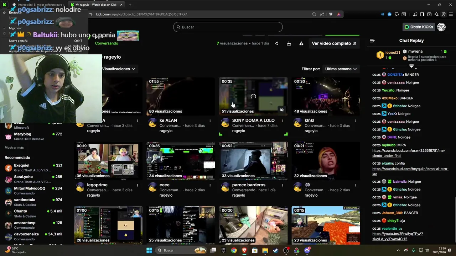The width and height of the screenshot is (456, 256).
Task: Click the share icon next to visualizaciones
Action: (x=276, y=43)
